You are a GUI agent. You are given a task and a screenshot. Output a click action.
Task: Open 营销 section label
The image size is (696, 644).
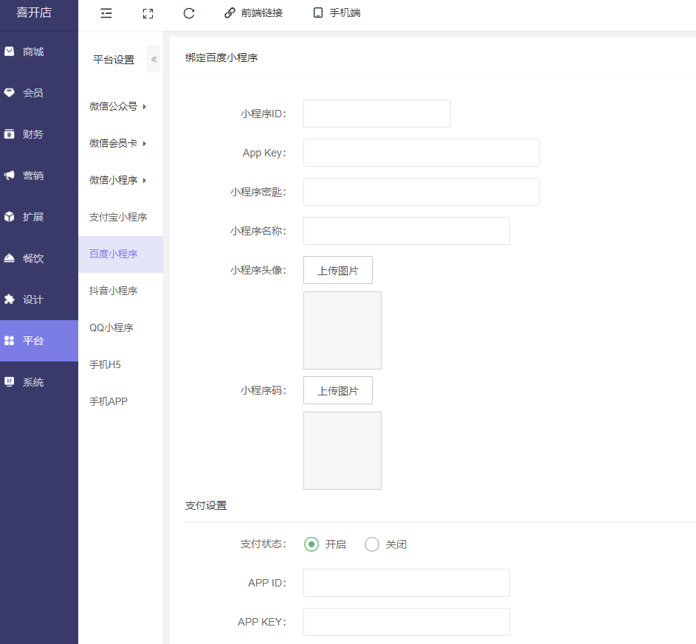(33, 176)
